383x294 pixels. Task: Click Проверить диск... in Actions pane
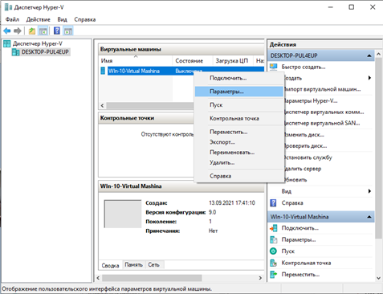pyautogui.click(x=305, y=146)
